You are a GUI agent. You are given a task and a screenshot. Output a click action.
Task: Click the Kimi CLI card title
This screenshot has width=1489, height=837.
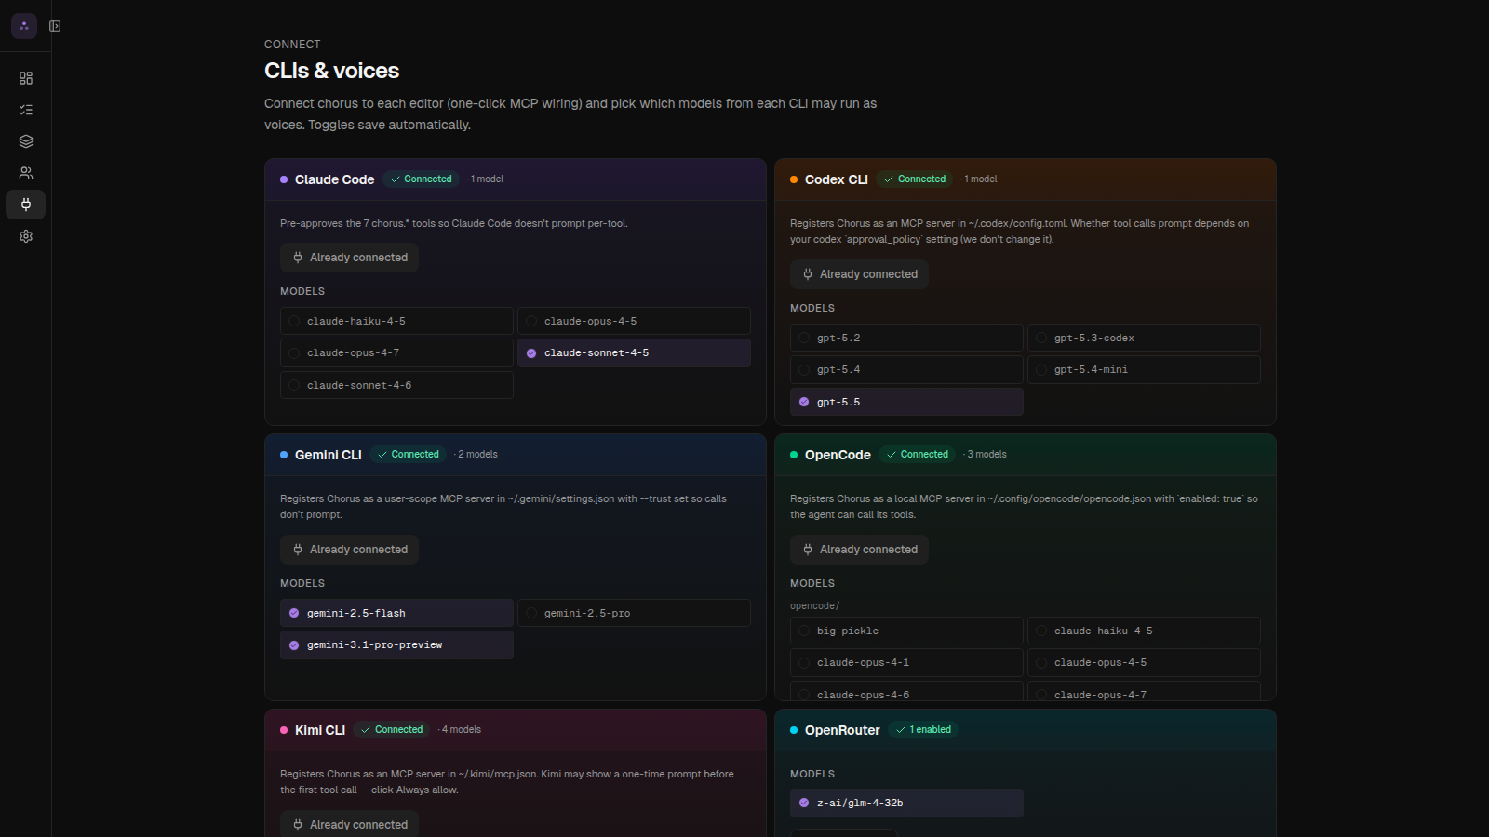coord(320,730)
